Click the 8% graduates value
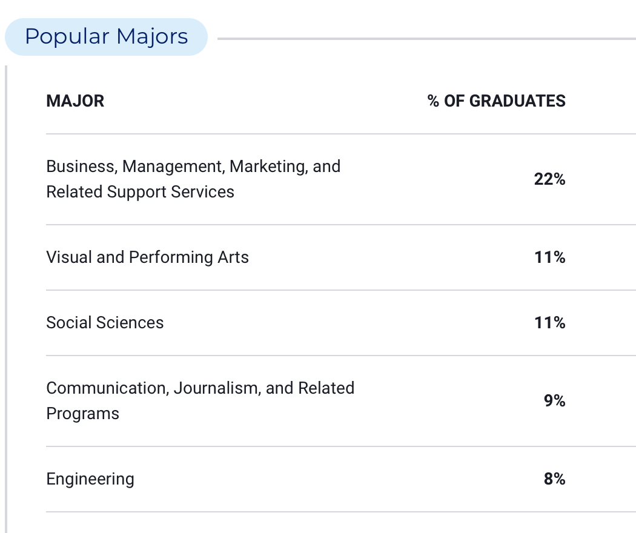Viewport: 636px width, 533px height. coord(554,479)
